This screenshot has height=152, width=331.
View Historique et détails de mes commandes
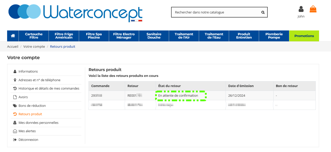[x=49, y=89]
